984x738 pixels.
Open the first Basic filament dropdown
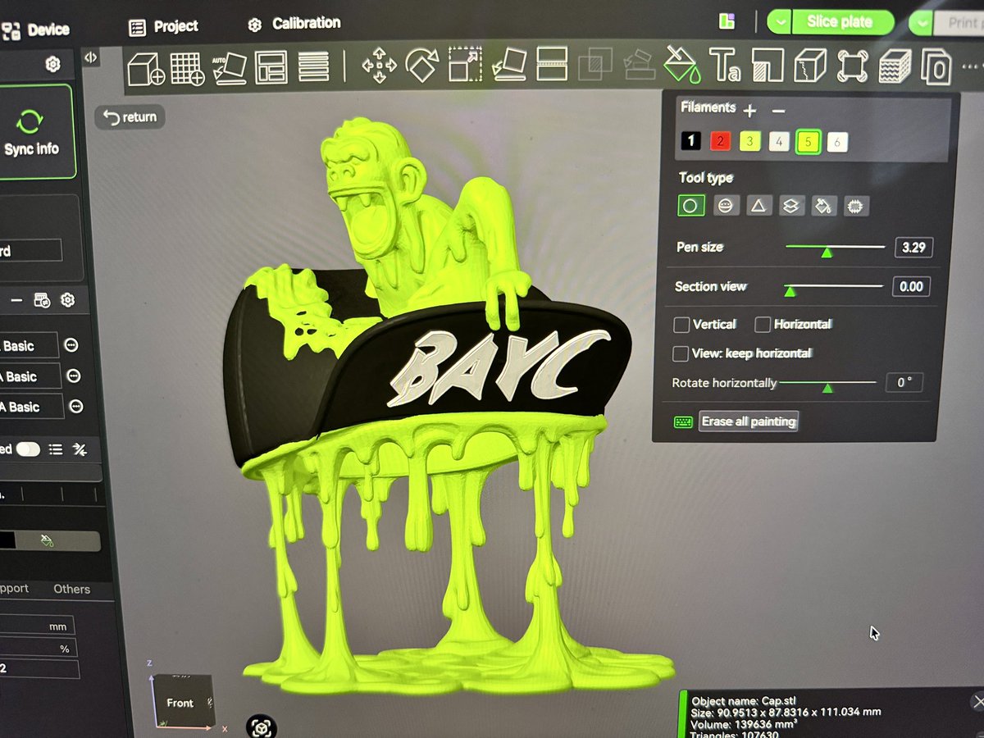point(29,346)
